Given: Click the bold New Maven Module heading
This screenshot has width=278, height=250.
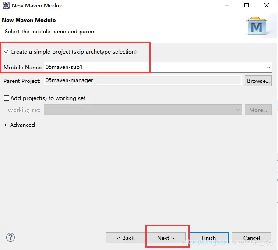Looking at the screenshot, I should click(x=29, y=21).
